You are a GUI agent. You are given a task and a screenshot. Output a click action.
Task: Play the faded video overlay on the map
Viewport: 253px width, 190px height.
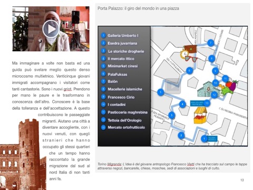(173, 86)
